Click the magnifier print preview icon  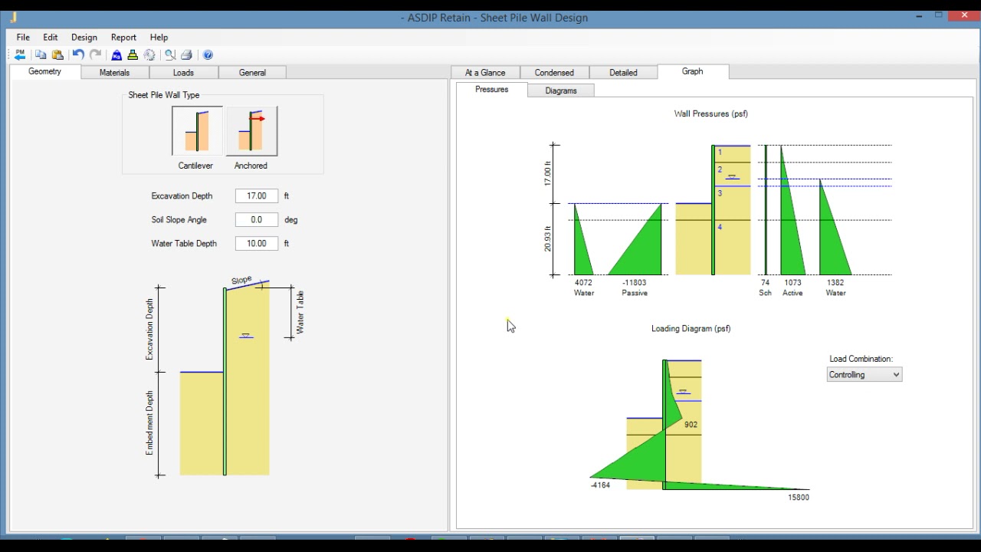[x=170, y=54]
